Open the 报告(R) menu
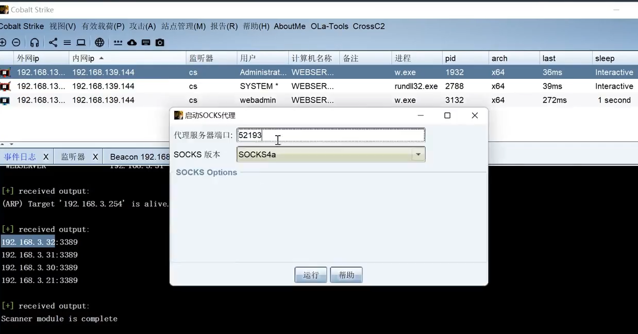Viewport: 638px width, 334px height. (x=224, y=26)
